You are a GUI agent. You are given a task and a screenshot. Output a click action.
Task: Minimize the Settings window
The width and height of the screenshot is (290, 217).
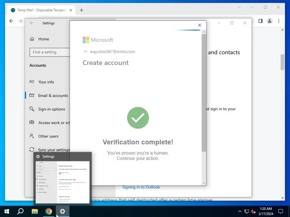click(219, 23)
